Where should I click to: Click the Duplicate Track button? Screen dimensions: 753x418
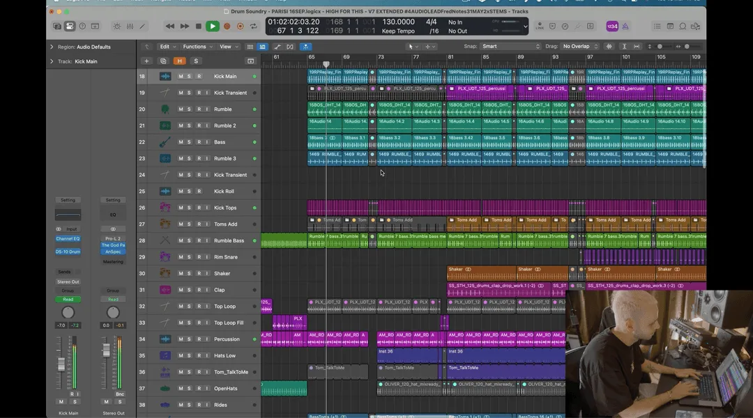point(163,61)
